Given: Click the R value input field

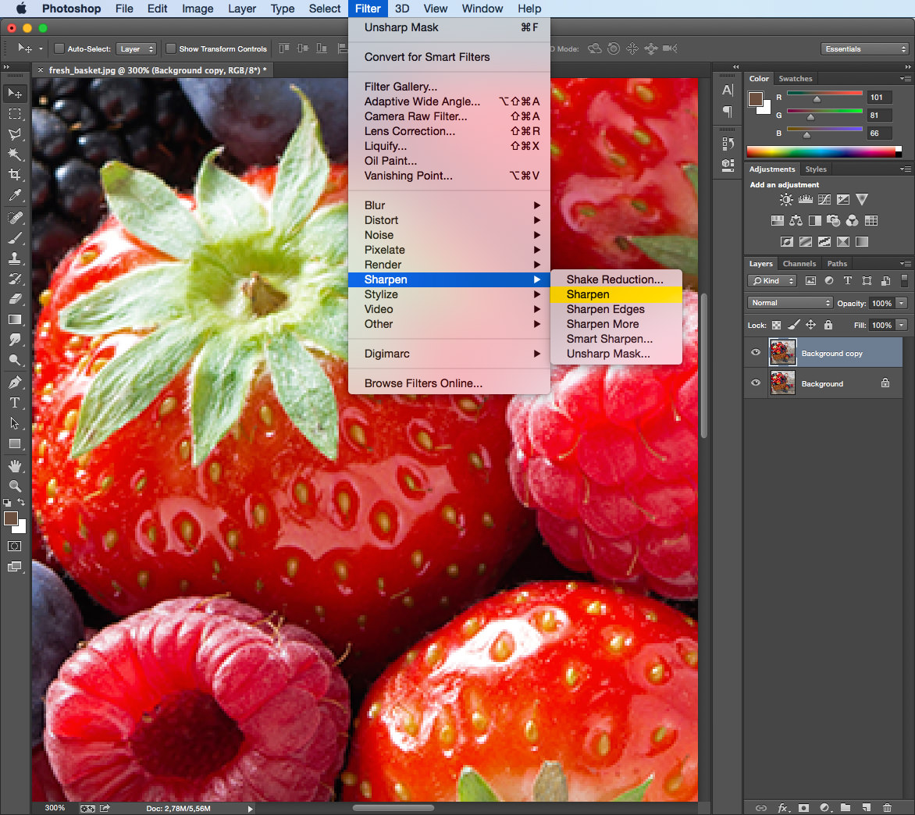Looking at the screenshot, I should (x=879, y=98).
